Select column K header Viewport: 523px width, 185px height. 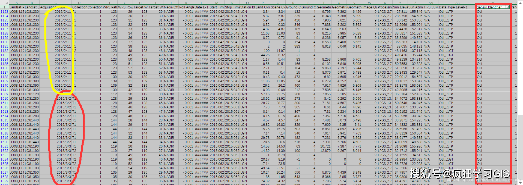tap(186, 3)
